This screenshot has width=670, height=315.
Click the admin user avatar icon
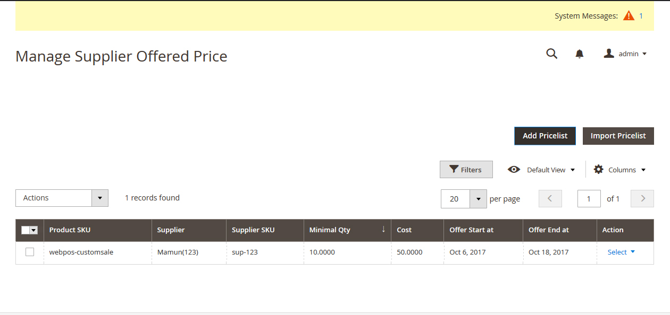(609, 54)
